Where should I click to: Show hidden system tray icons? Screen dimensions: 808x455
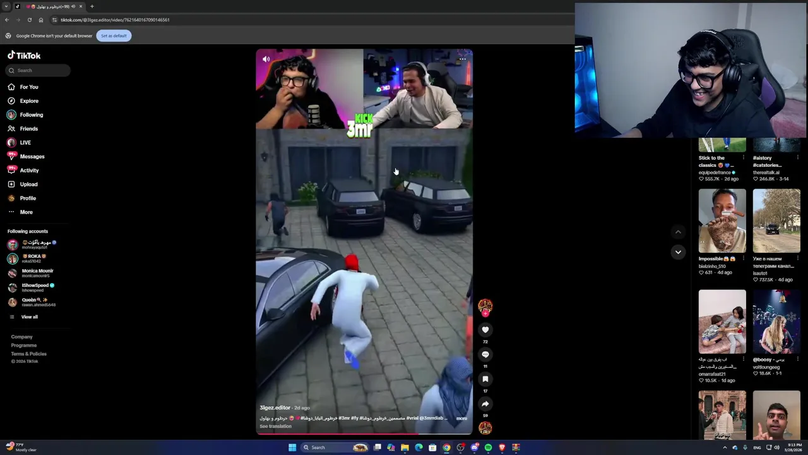click(725, 447)
